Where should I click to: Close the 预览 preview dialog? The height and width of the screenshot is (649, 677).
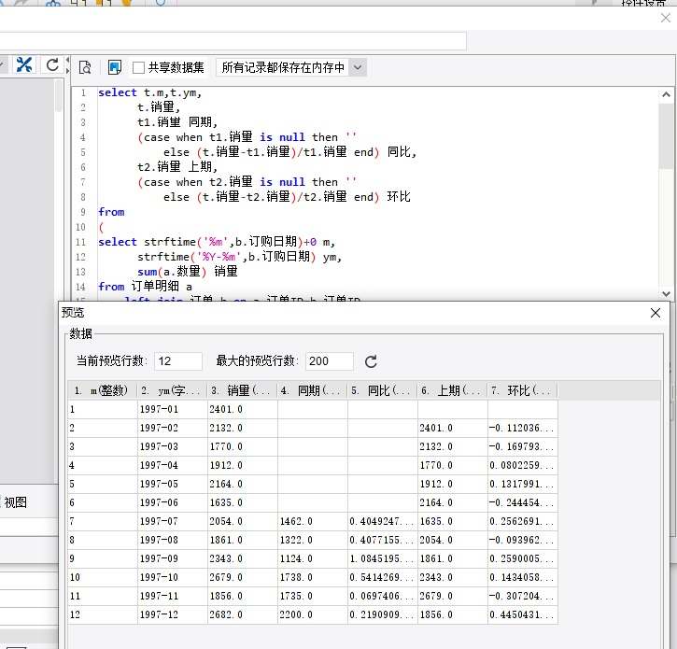coord(655,313)
